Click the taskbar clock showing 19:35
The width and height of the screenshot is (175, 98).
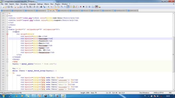pos(168,96)
